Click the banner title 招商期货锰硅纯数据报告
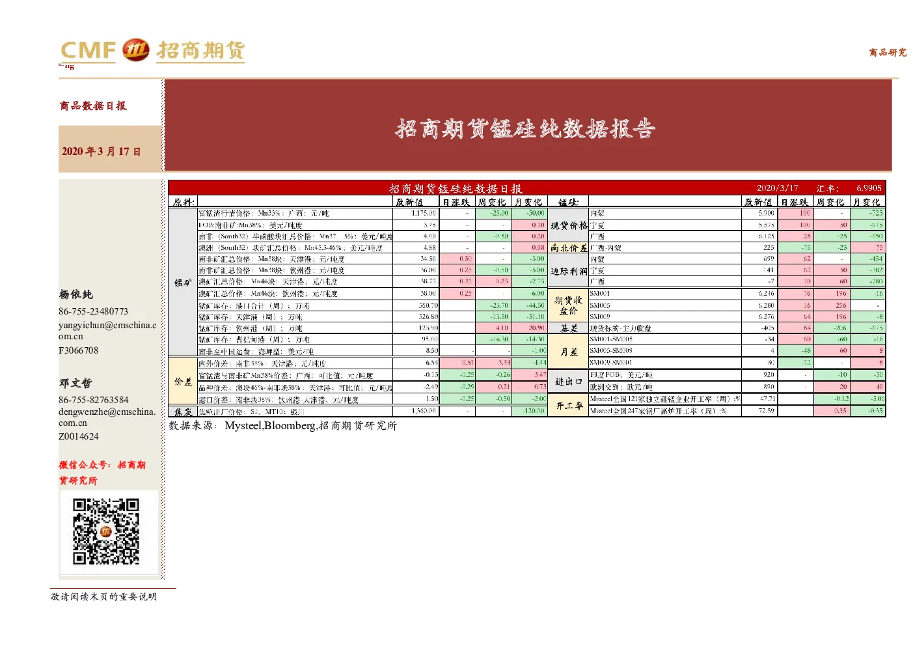 coord(525,128)
